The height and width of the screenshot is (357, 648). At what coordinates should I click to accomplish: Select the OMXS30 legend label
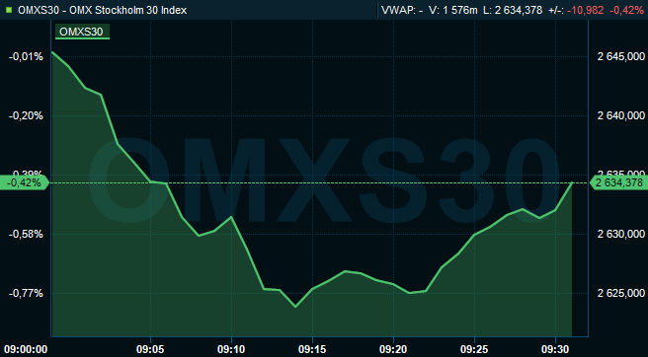[x=82, y=32]
